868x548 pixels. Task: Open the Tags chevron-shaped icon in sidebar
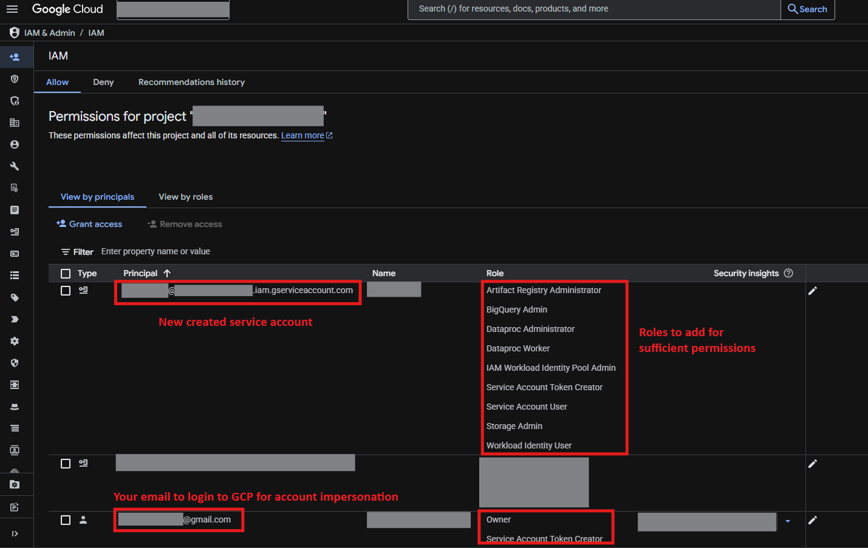pyautogui.click(x=15, y=319)
